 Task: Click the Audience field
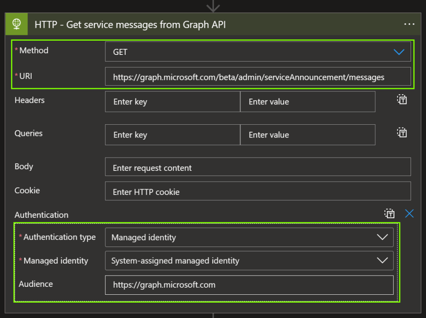tap(249, 285)
